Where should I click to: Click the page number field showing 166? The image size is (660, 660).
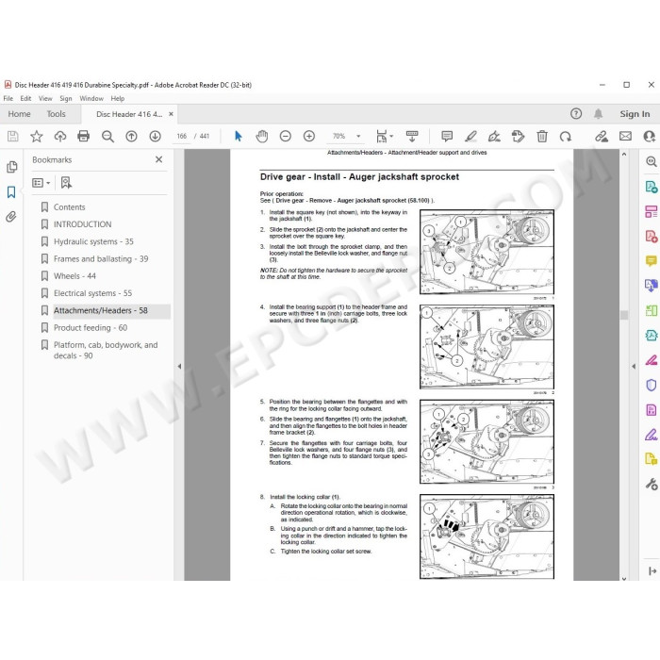(x=182, y=137)
